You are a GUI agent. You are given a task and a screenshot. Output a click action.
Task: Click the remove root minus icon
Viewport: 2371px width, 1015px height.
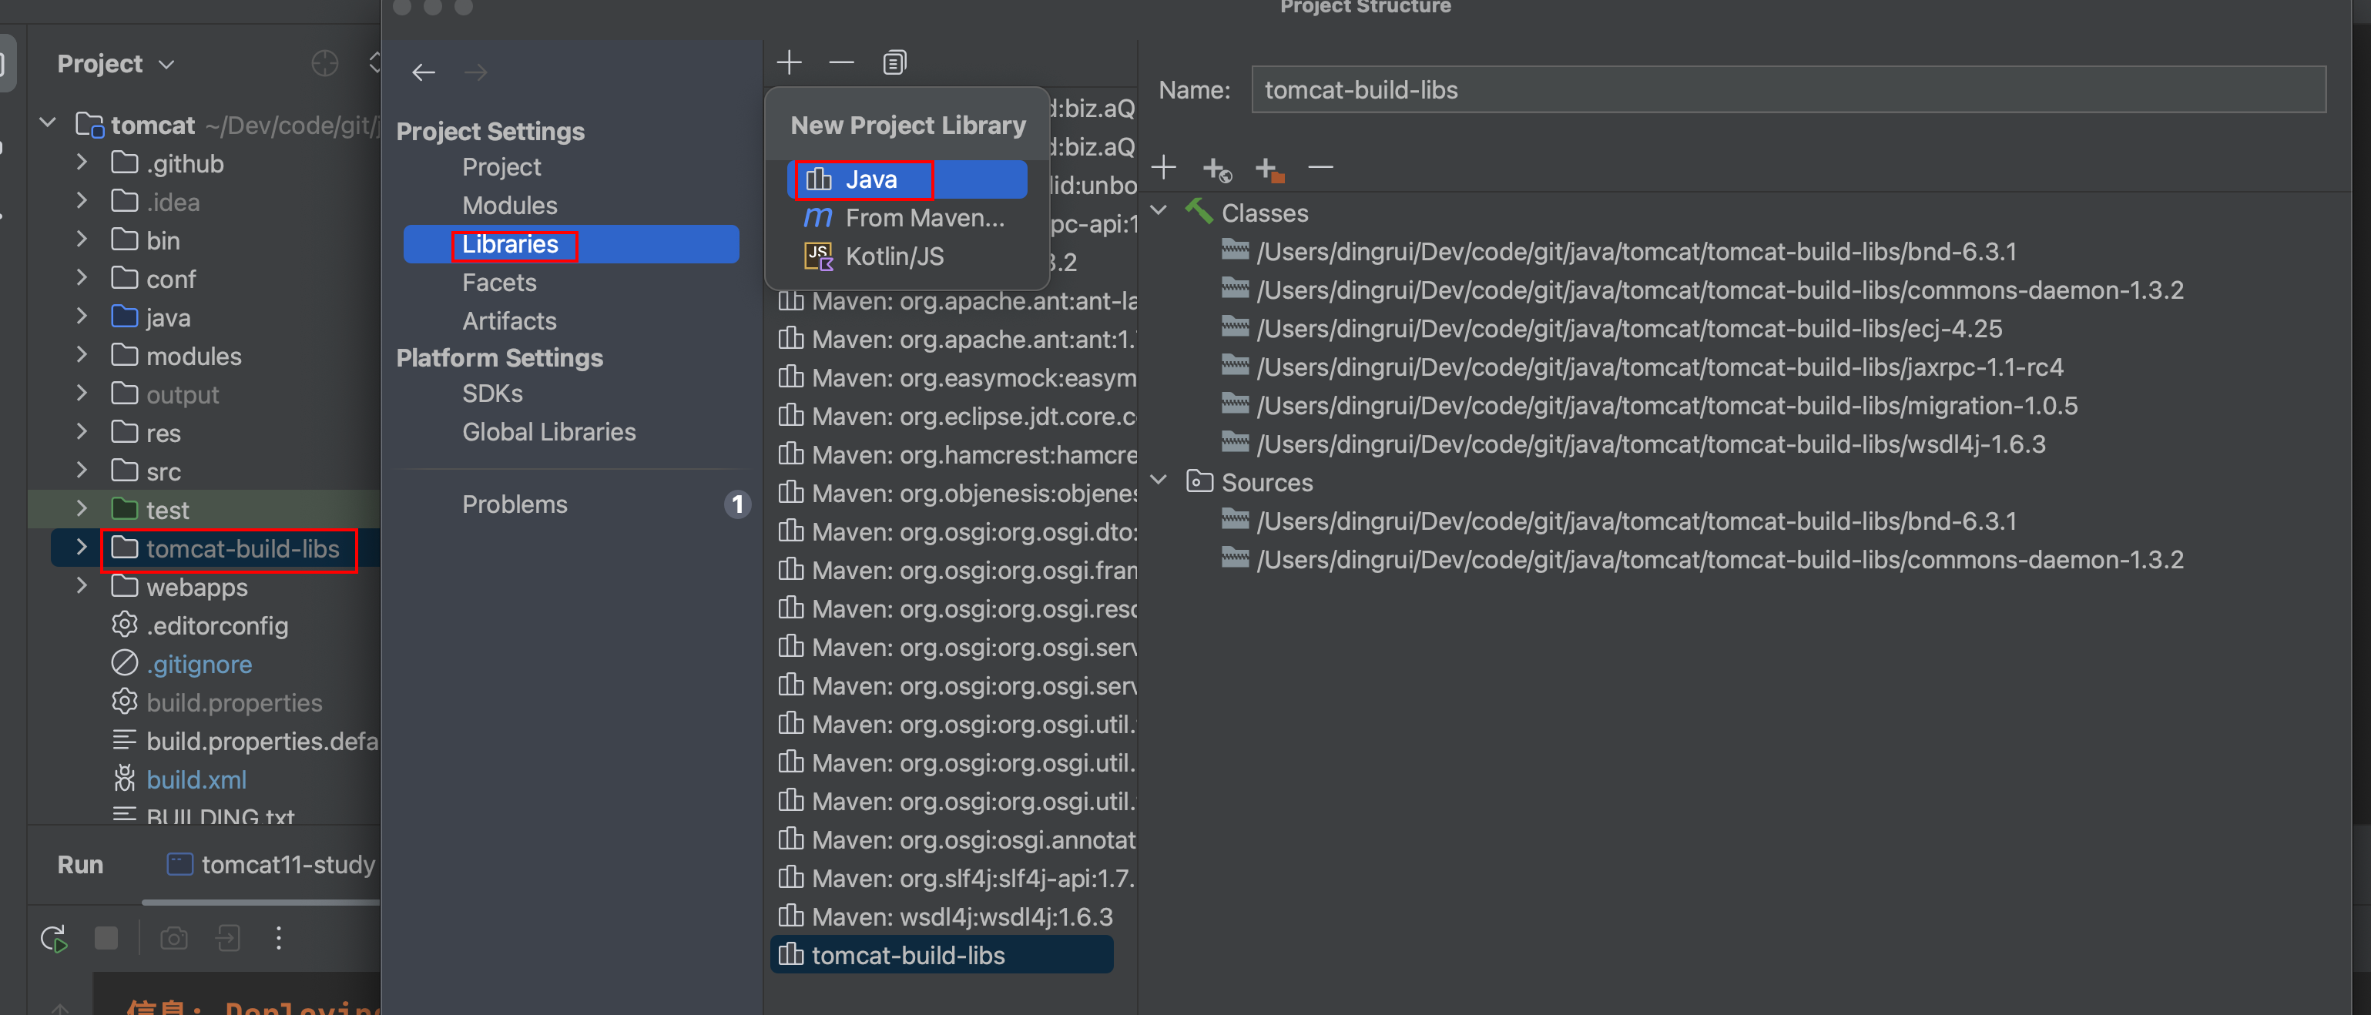(1320, 167)
